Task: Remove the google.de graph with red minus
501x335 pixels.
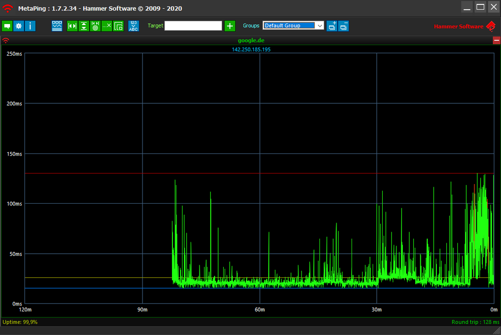Action: point(496,41)
